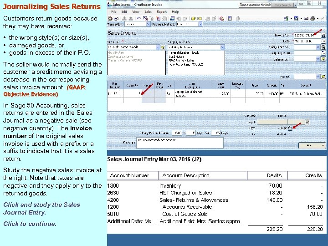The image size is (328, 246).
Task: Expand the Project dropdown
Action: point(318,77)
